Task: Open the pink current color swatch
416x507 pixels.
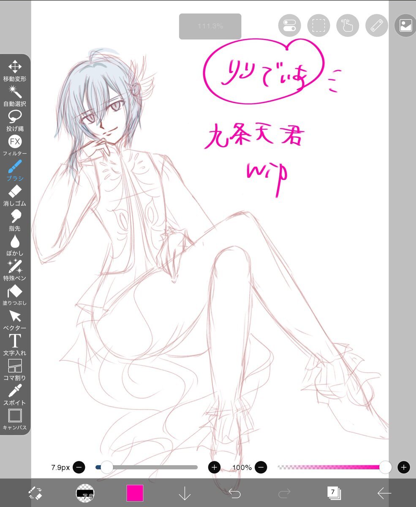Action: (135, 493)
